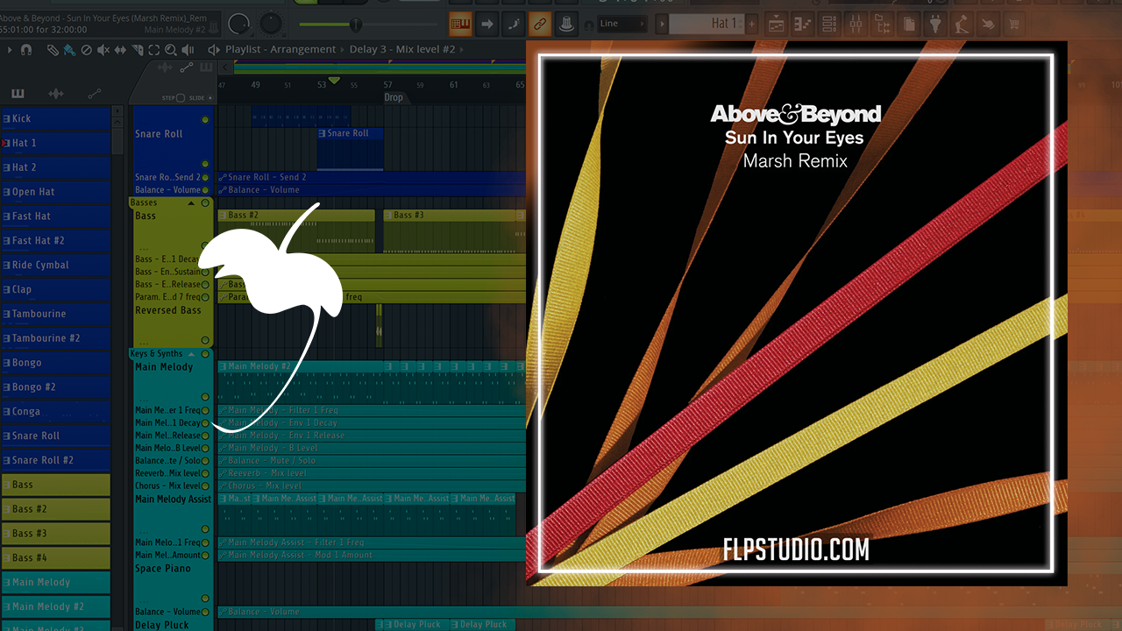Open the Plugin picker plug icon
1122x631 pixels.
pos(935,24)
